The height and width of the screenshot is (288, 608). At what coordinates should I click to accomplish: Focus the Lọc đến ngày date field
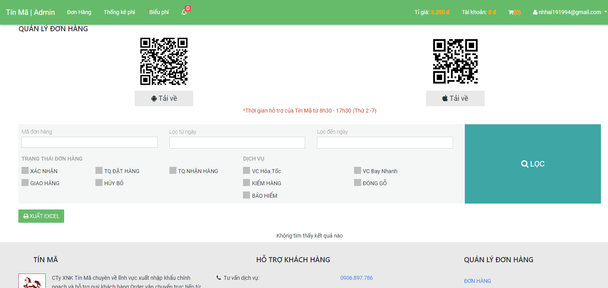click(x=385, y=143)
